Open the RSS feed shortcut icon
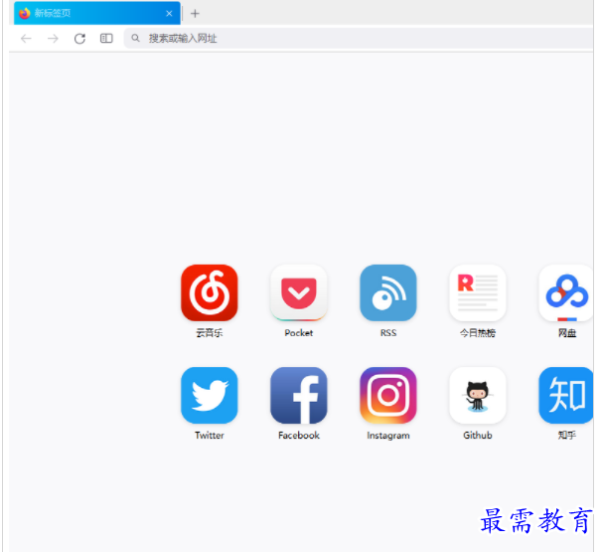Image resolution: width=601 pixels, height=552 pixels. coord(387,292)
